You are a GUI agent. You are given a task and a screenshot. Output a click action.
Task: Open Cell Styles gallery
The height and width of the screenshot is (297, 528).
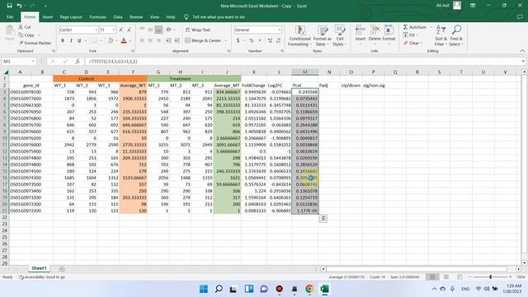[339, 35]
